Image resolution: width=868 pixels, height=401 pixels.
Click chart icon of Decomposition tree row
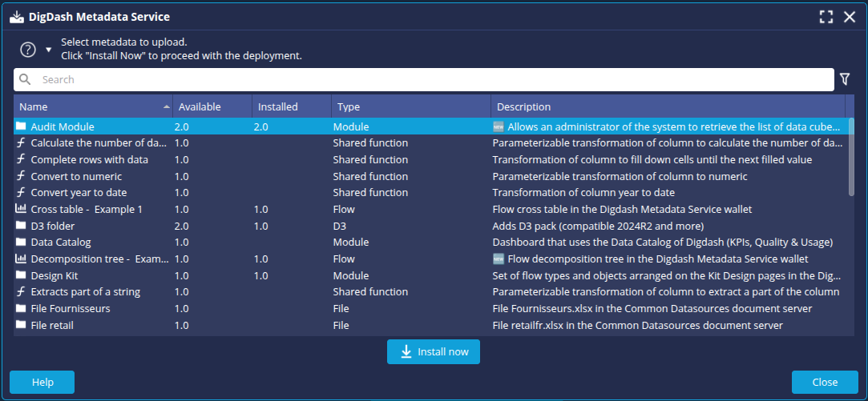(21, 259)
